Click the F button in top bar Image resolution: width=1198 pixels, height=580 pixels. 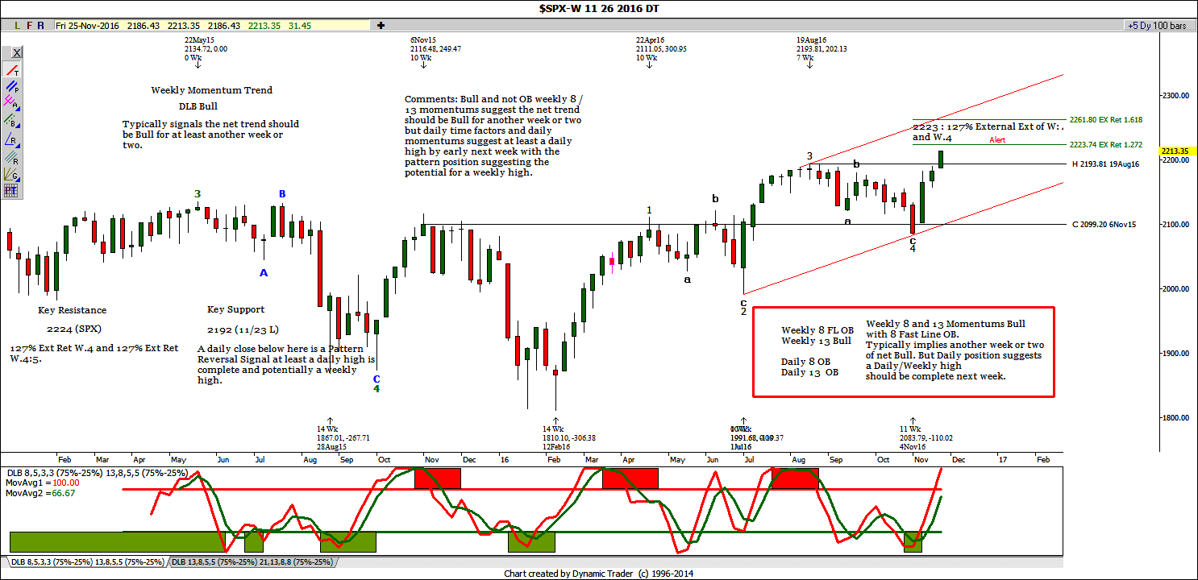pyautogui.click(x=29, y=26)
